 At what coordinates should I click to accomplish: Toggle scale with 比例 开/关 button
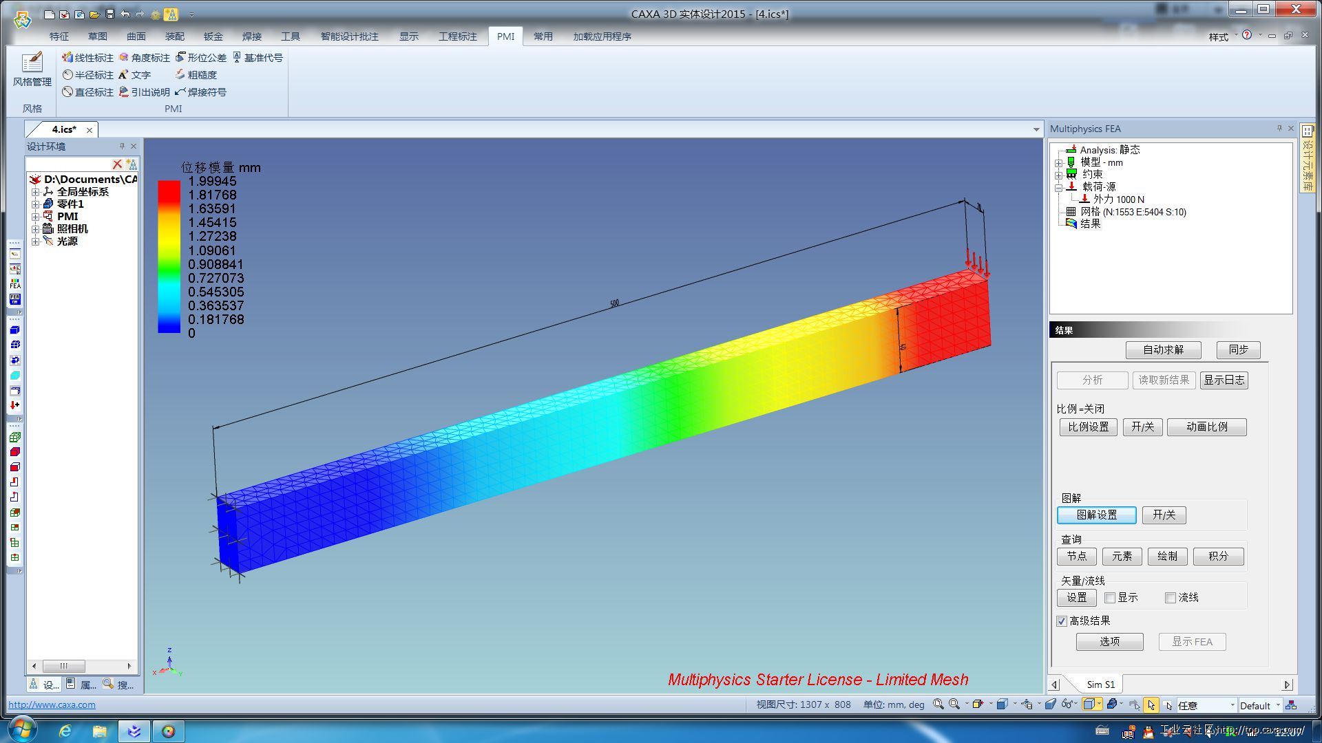(1143, 427)
